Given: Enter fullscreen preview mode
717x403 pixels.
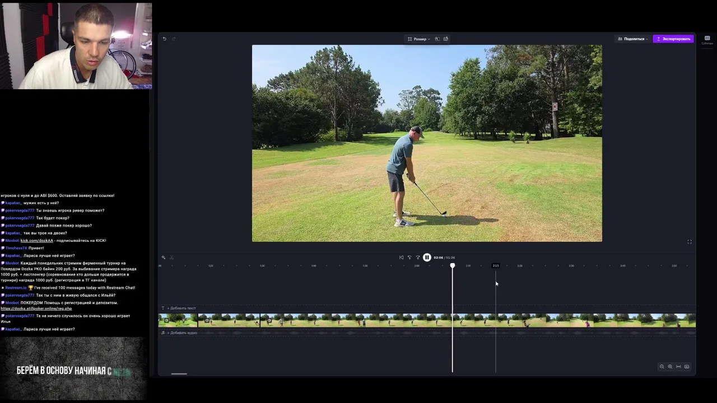Looking at the screenshot, I should tap(690, 242).
